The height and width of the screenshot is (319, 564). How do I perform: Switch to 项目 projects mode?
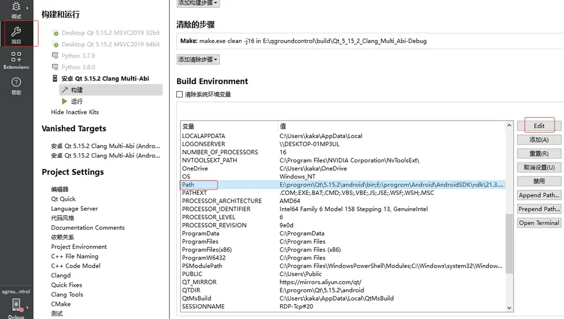(16, 34)
